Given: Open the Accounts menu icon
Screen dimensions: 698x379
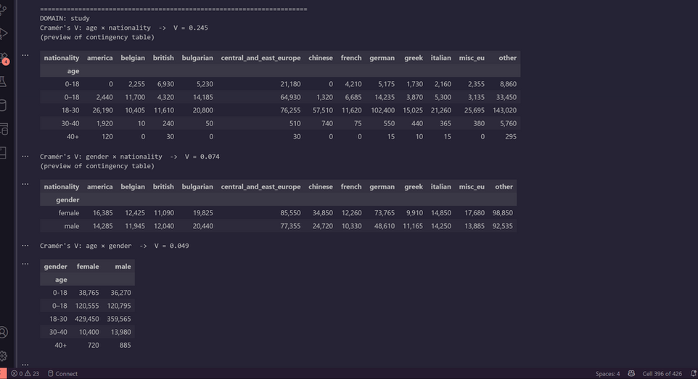Looking at the screenshot, I should click(3, 333).
